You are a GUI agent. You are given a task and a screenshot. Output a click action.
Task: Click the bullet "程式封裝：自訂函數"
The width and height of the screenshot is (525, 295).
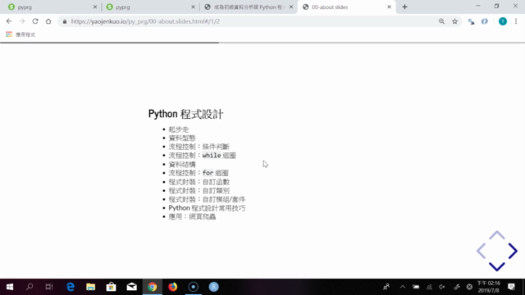[199, 182]
